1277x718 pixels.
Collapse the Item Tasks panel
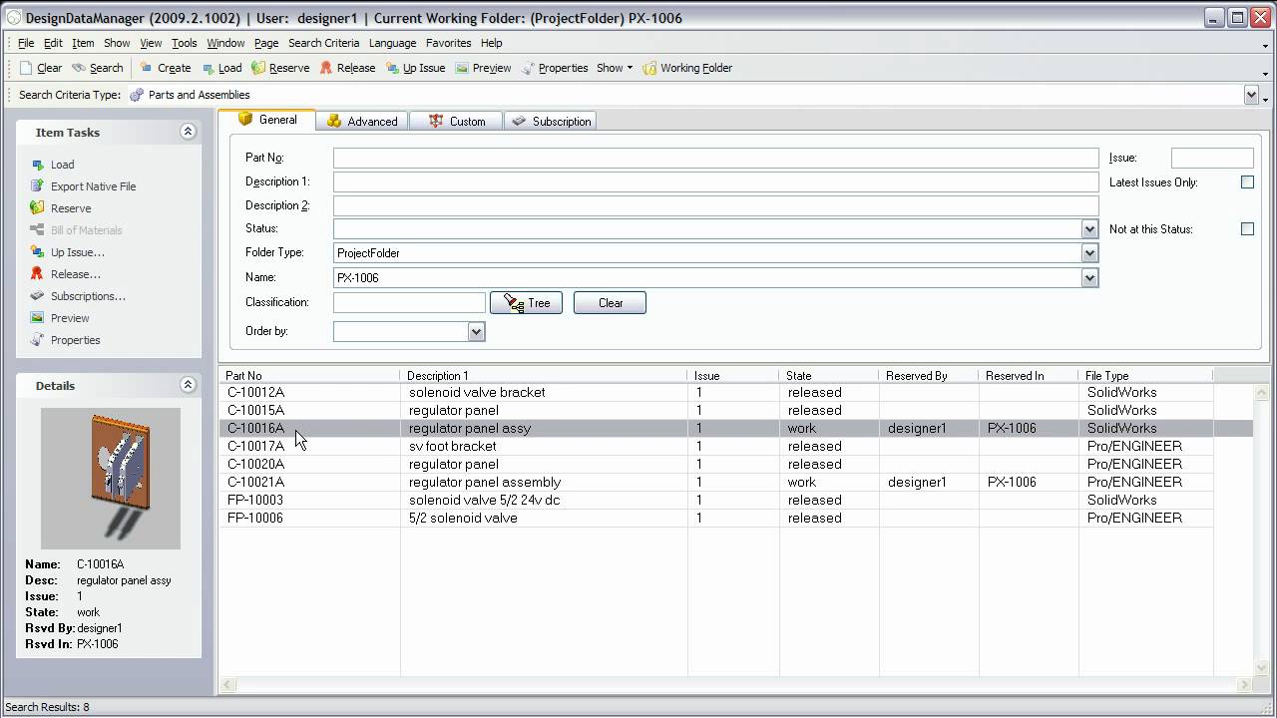tap(188, 132)
